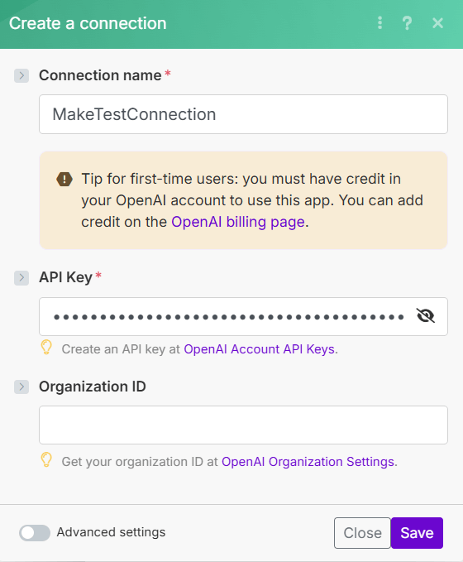Viewport: 463px width, 562px height.
Task: Open the OpenAI billing page link
Action: (x=238, y=222)
